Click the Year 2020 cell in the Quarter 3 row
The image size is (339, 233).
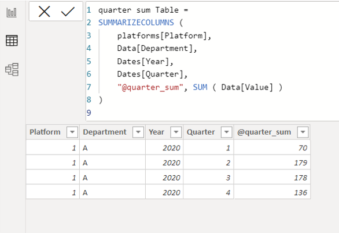(164, 177)
